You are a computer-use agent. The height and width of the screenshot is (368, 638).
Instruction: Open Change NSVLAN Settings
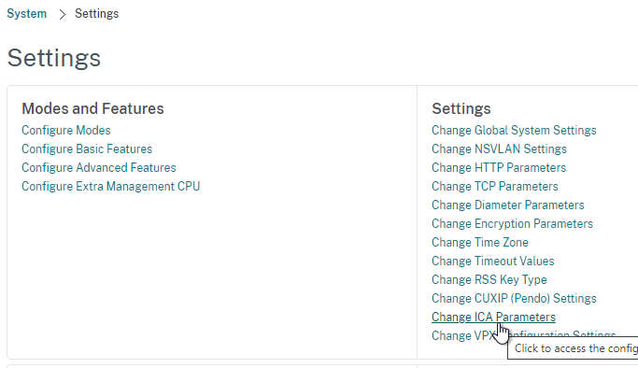click(x=499, y=149)
